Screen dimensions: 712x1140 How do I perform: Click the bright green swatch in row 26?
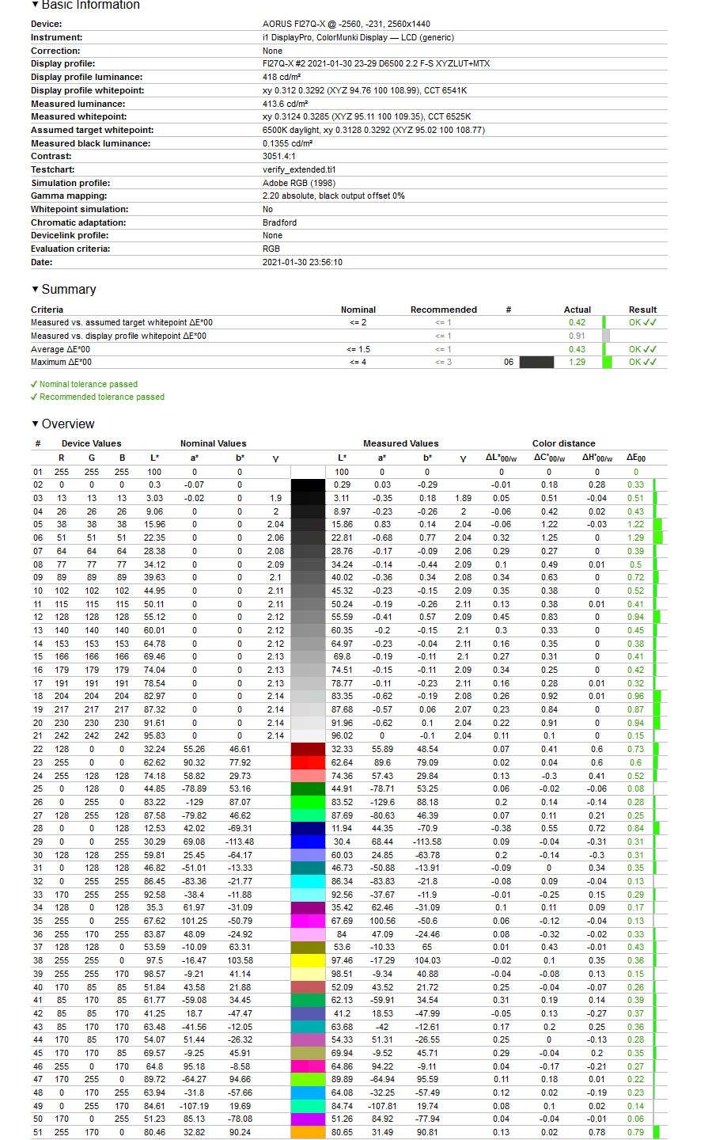[308, 802]
